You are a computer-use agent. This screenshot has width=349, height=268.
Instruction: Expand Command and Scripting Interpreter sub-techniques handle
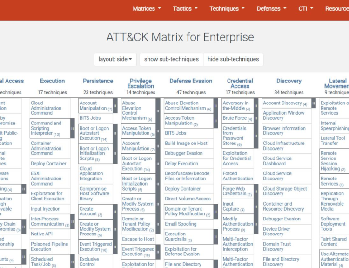72,129
